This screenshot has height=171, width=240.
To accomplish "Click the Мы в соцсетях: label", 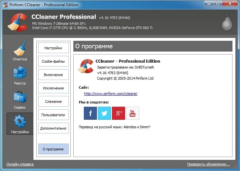I will [94, 102].
